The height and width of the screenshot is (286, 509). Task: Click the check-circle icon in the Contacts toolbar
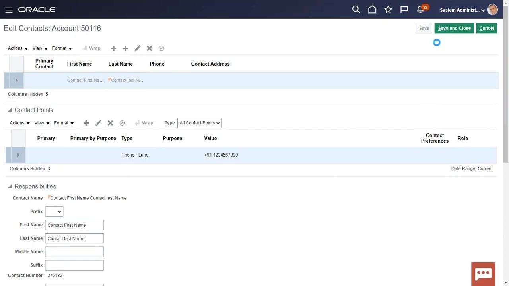(161, 48)
